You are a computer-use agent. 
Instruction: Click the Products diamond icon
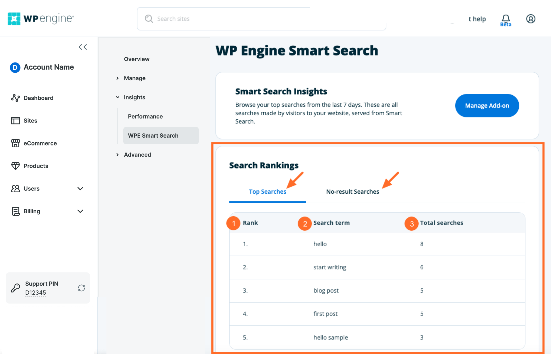(15, 166)
